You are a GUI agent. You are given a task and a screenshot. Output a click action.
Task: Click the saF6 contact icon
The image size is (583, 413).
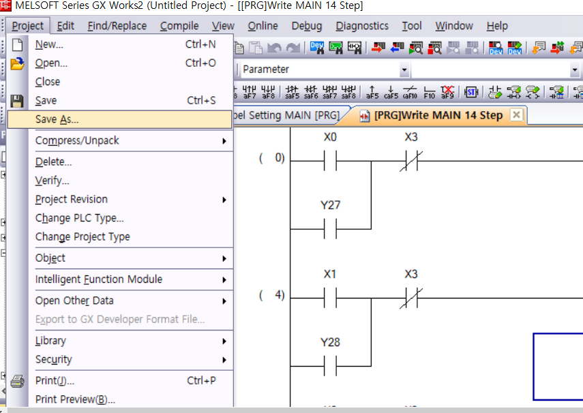tap(311, 92)
